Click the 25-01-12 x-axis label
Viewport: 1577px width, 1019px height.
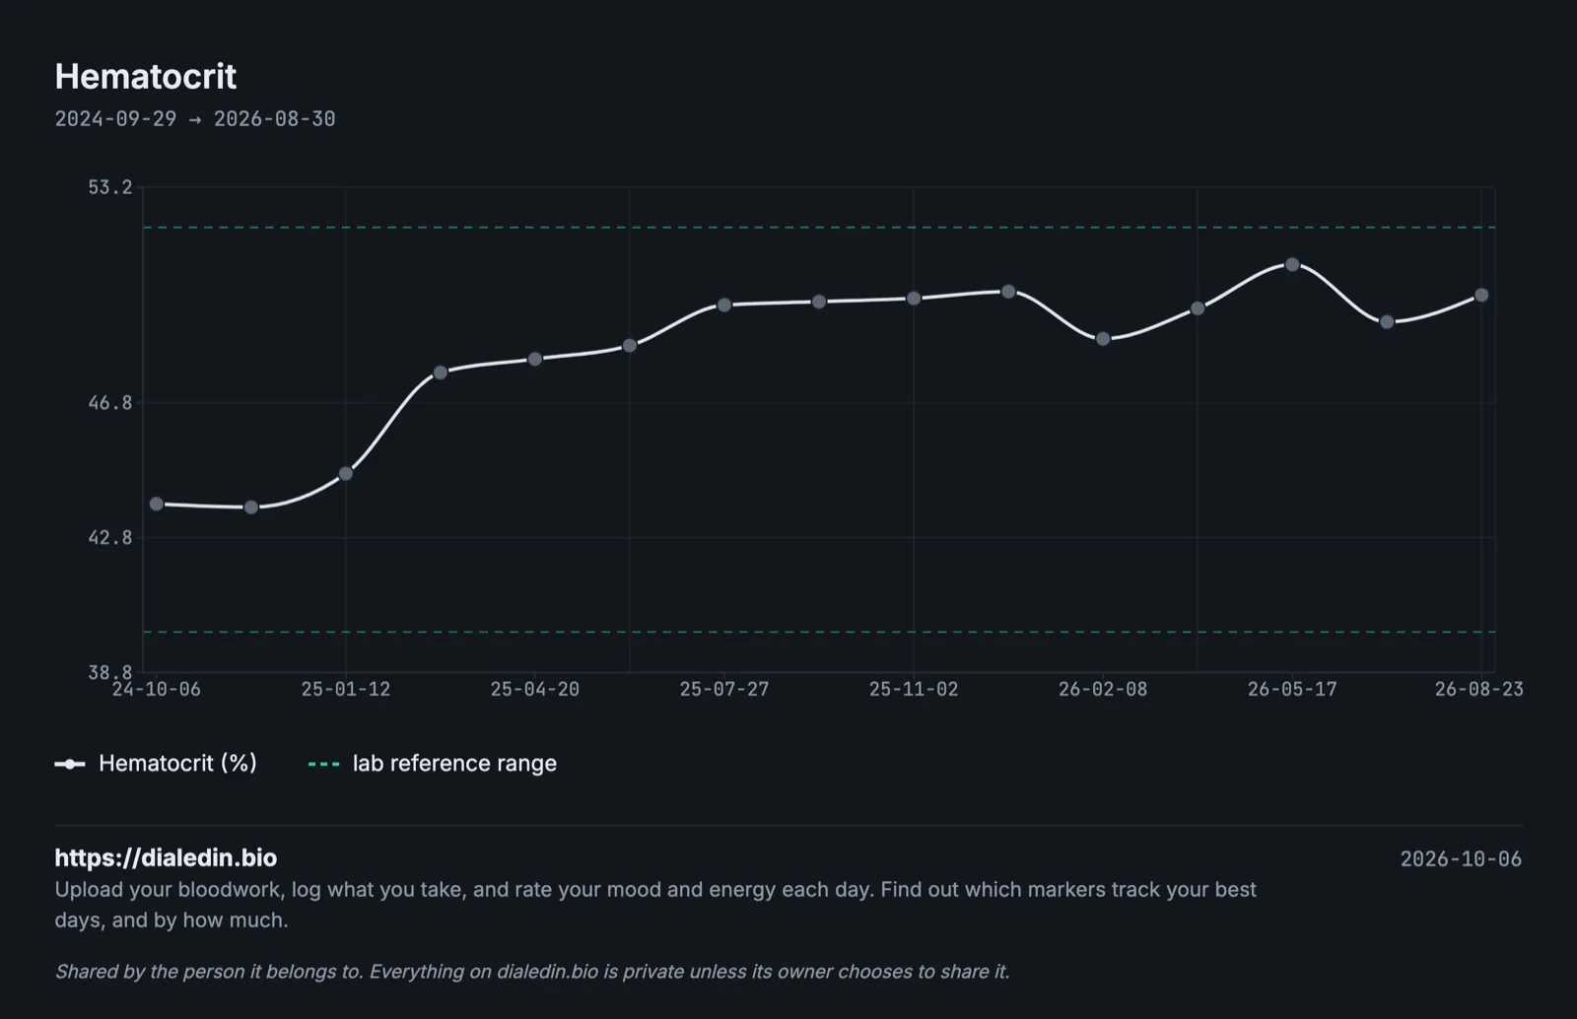346,689
